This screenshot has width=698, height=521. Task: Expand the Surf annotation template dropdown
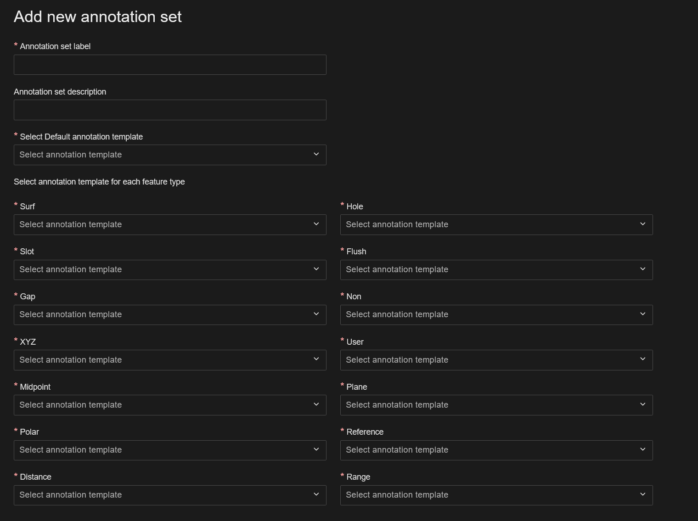point(170,225)
